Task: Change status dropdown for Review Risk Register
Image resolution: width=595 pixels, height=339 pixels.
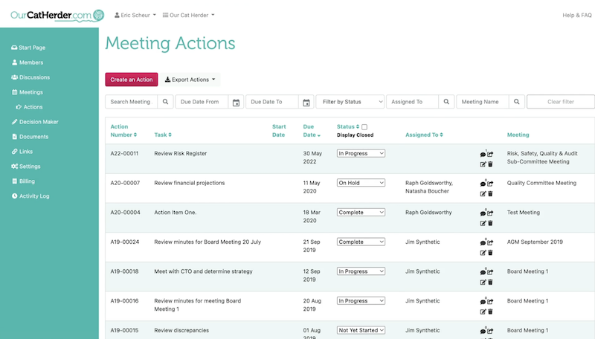Action: click(x=361, y=153)
